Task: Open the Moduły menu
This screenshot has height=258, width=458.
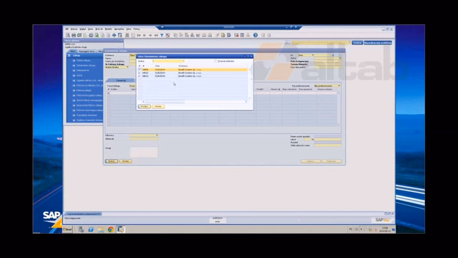Action: [108, 29]
